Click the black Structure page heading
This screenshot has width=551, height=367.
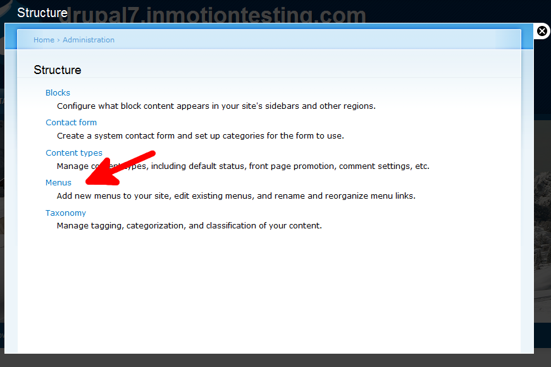[58, 70]
